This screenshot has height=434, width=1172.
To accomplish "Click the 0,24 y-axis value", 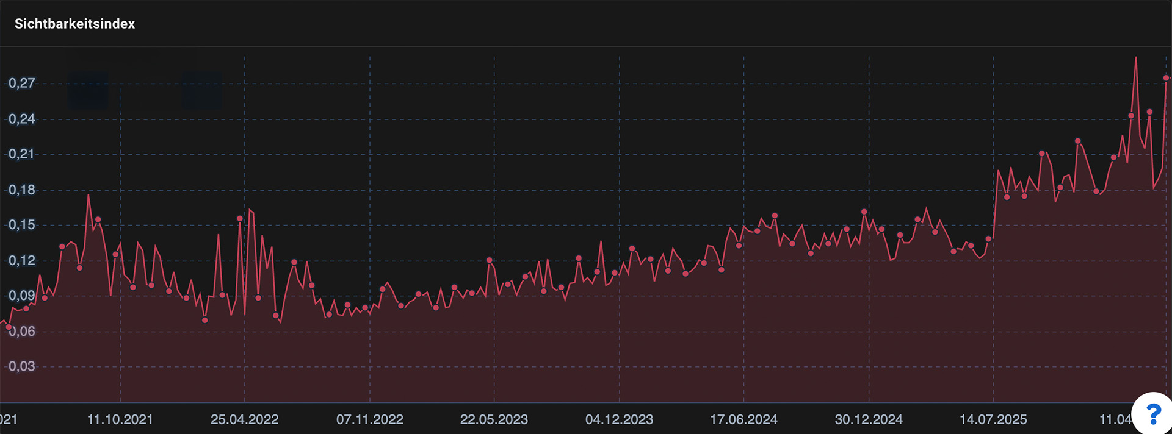I will click(22, 119).
